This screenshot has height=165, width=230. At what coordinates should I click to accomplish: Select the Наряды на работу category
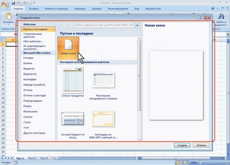34,85
